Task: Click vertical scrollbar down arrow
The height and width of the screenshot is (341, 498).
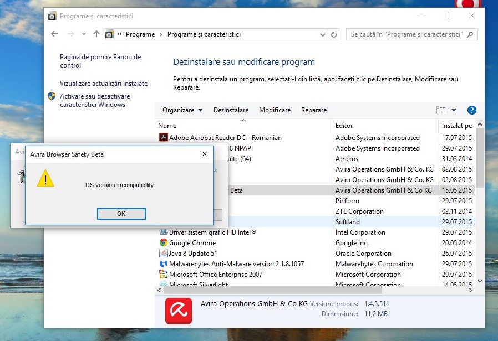Action: [x=480, y=281]
